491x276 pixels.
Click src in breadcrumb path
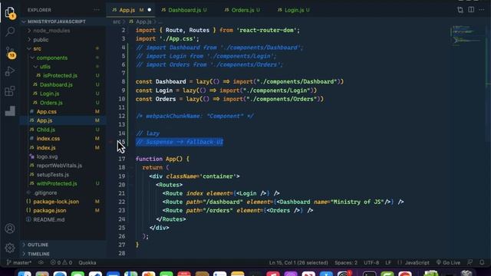pyautogui.click(x=117, y=21)
